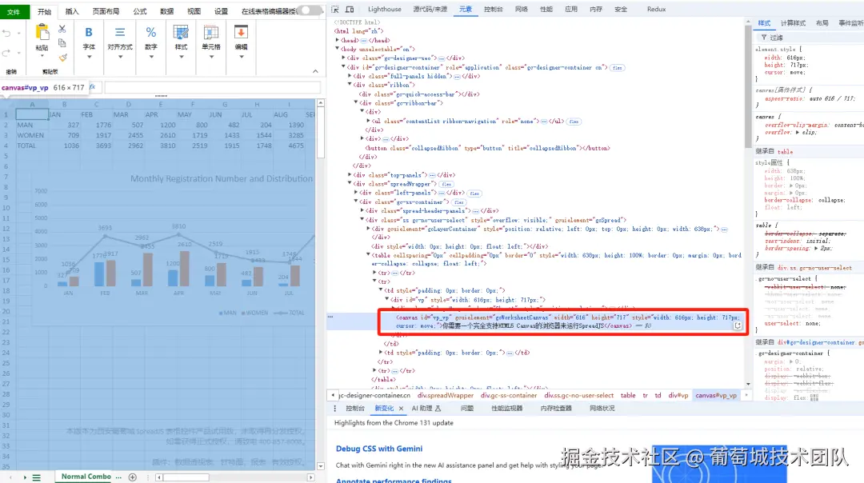
Task: Expand the div class left-panels node
Action: (x=356, y=193)
